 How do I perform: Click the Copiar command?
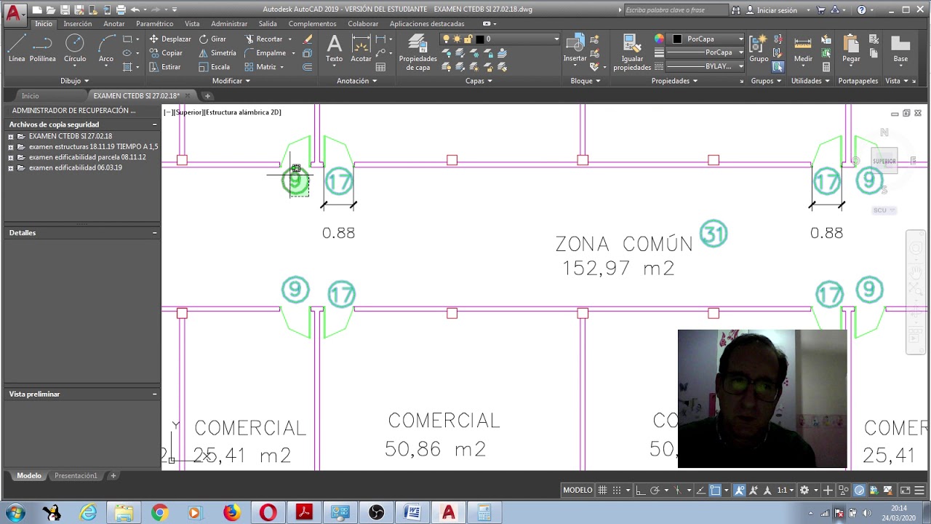[x=166, y=52]
